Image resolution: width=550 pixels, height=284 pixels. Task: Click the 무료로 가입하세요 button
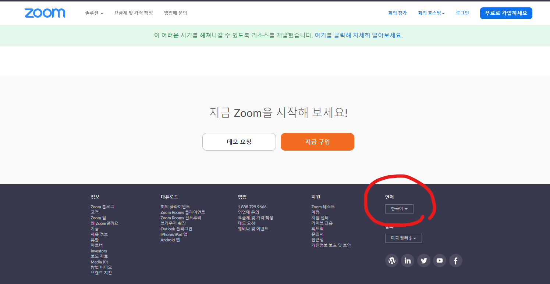(506, 13)
